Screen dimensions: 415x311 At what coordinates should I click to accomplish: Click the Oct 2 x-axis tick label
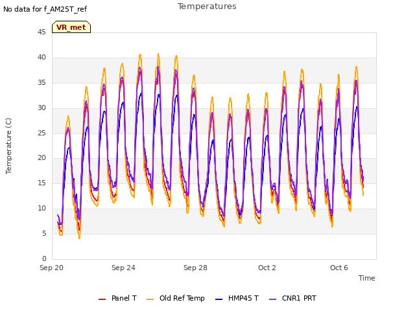click(267, 268)
